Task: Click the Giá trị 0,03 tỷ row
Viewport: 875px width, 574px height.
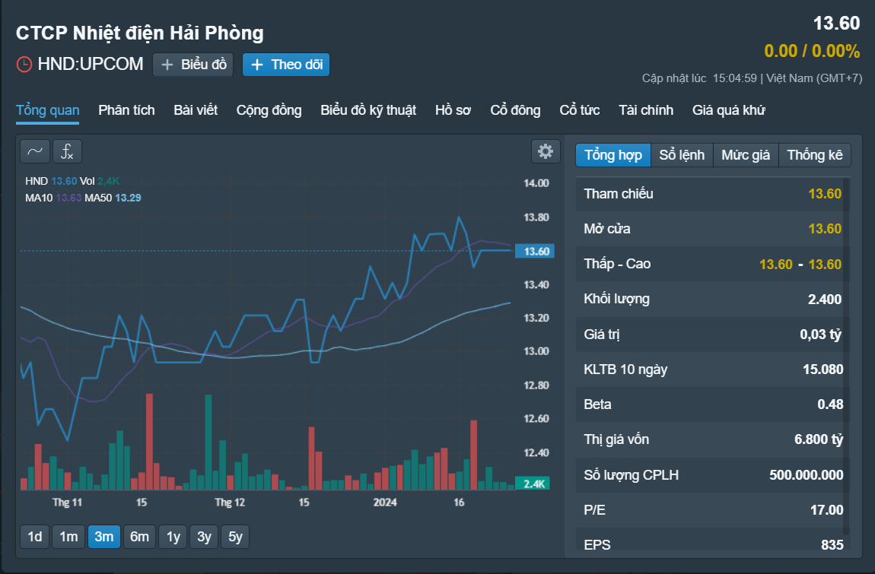Action: pos(713,334)
